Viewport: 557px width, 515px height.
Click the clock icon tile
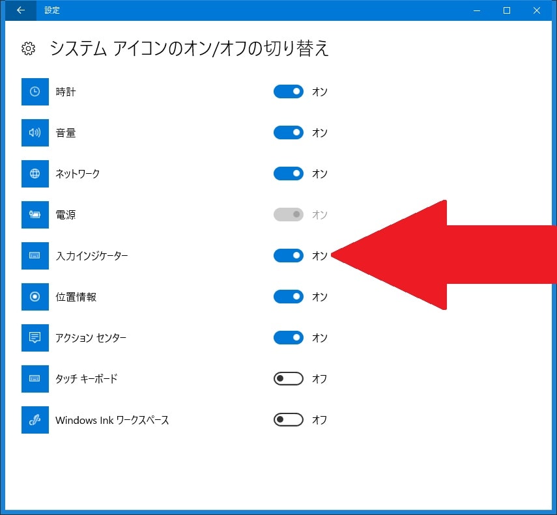tap(35, 92)
